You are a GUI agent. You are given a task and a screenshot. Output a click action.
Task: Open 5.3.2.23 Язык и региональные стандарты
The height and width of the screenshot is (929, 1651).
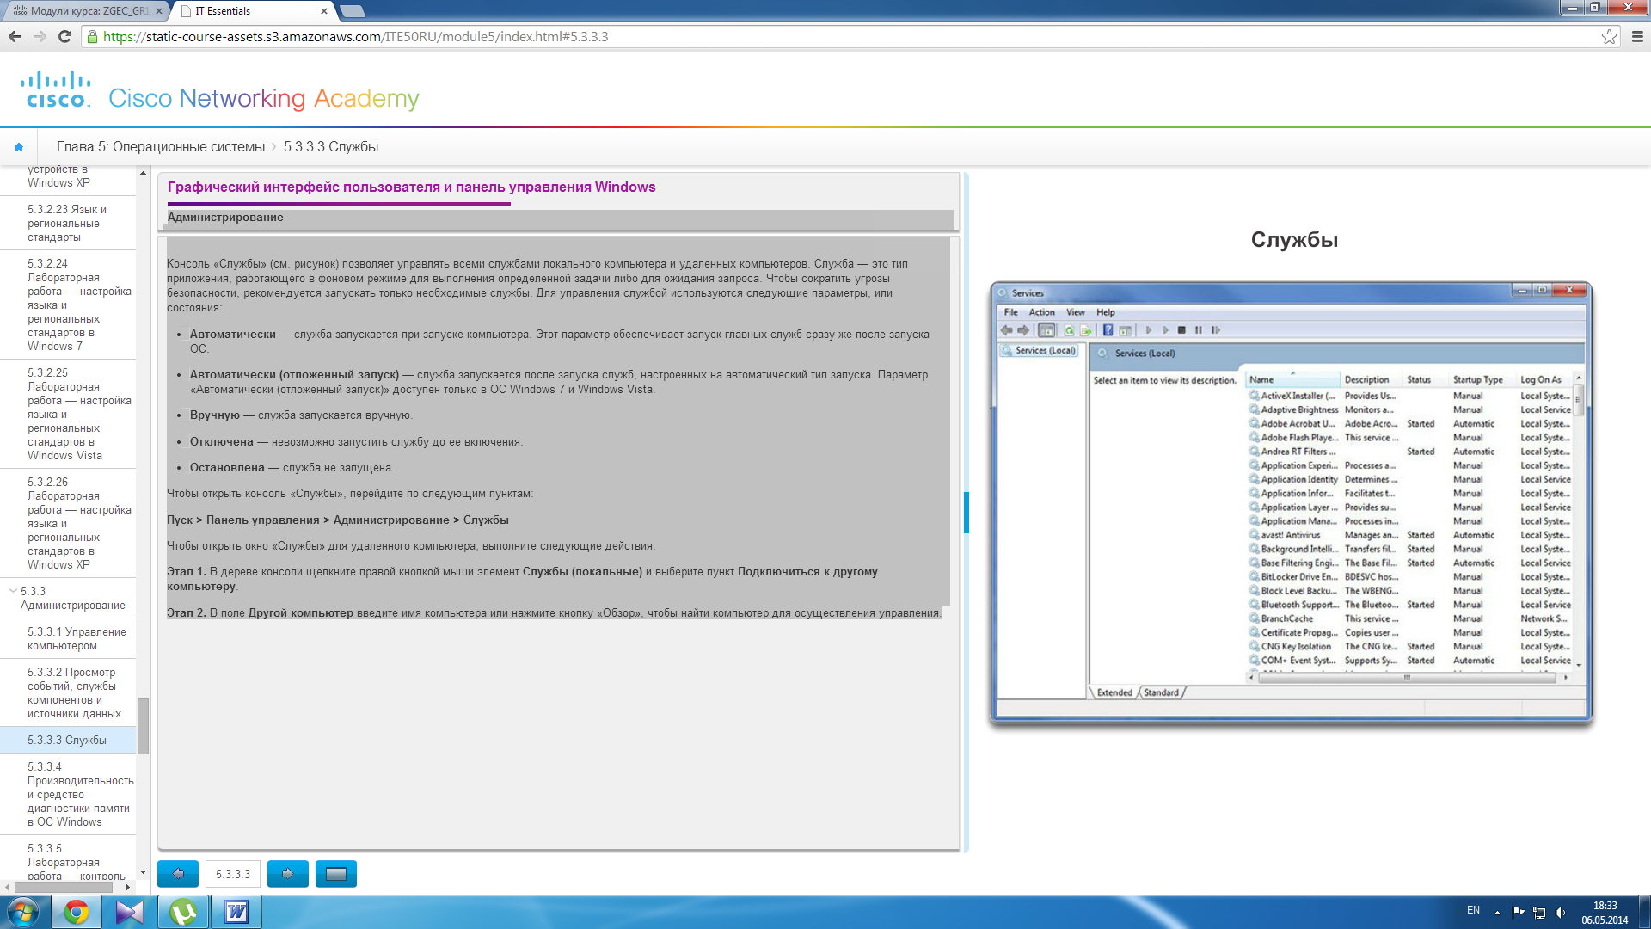[68, 224]
